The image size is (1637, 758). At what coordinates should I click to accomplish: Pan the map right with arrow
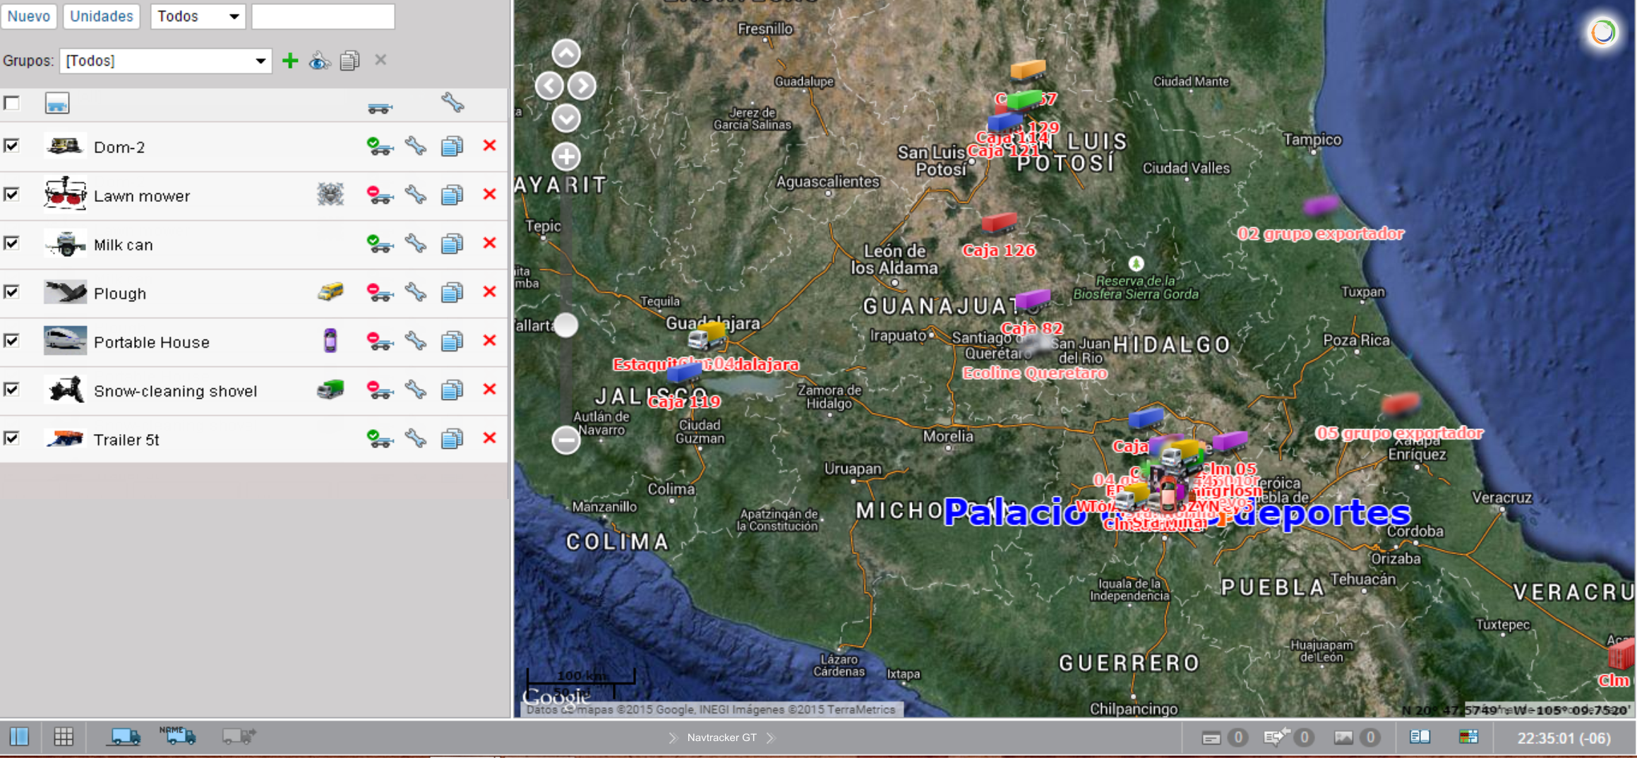point(582,86)
